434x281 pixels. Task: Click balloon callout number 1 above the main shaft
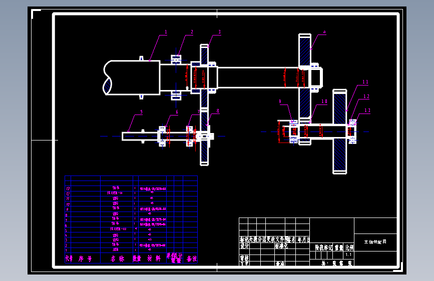166,32
